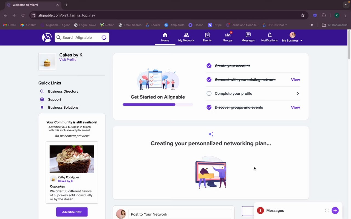Go to the Home nav tab
The height and width of the screenshot is (219, 351).
(x=165, y=37)
